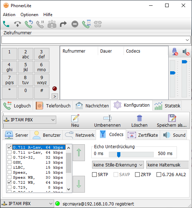Open the Optionen menu

(x=29, y=15)
